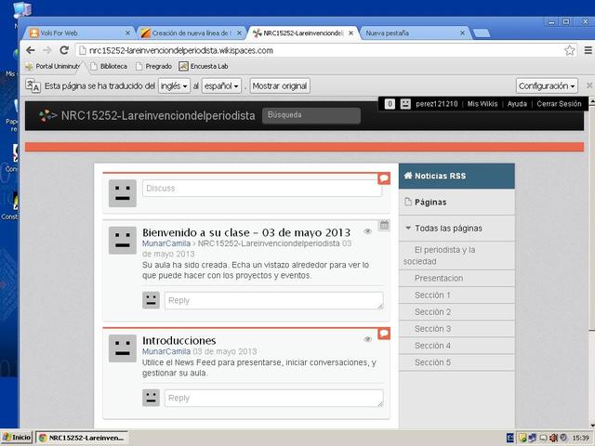Switch to Creación de nueva línea tab
595x446 pixels.
(x=191, y=33)
